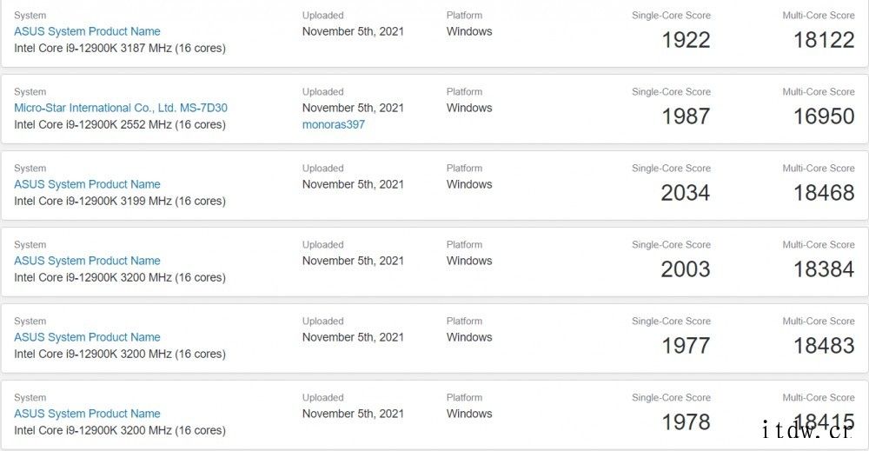Image resolution: width=869 pixels, height=451 pixels.
Task: Open ASUS link with single-core score 1977
Action: pyautogui.click(x=87, y=337)
